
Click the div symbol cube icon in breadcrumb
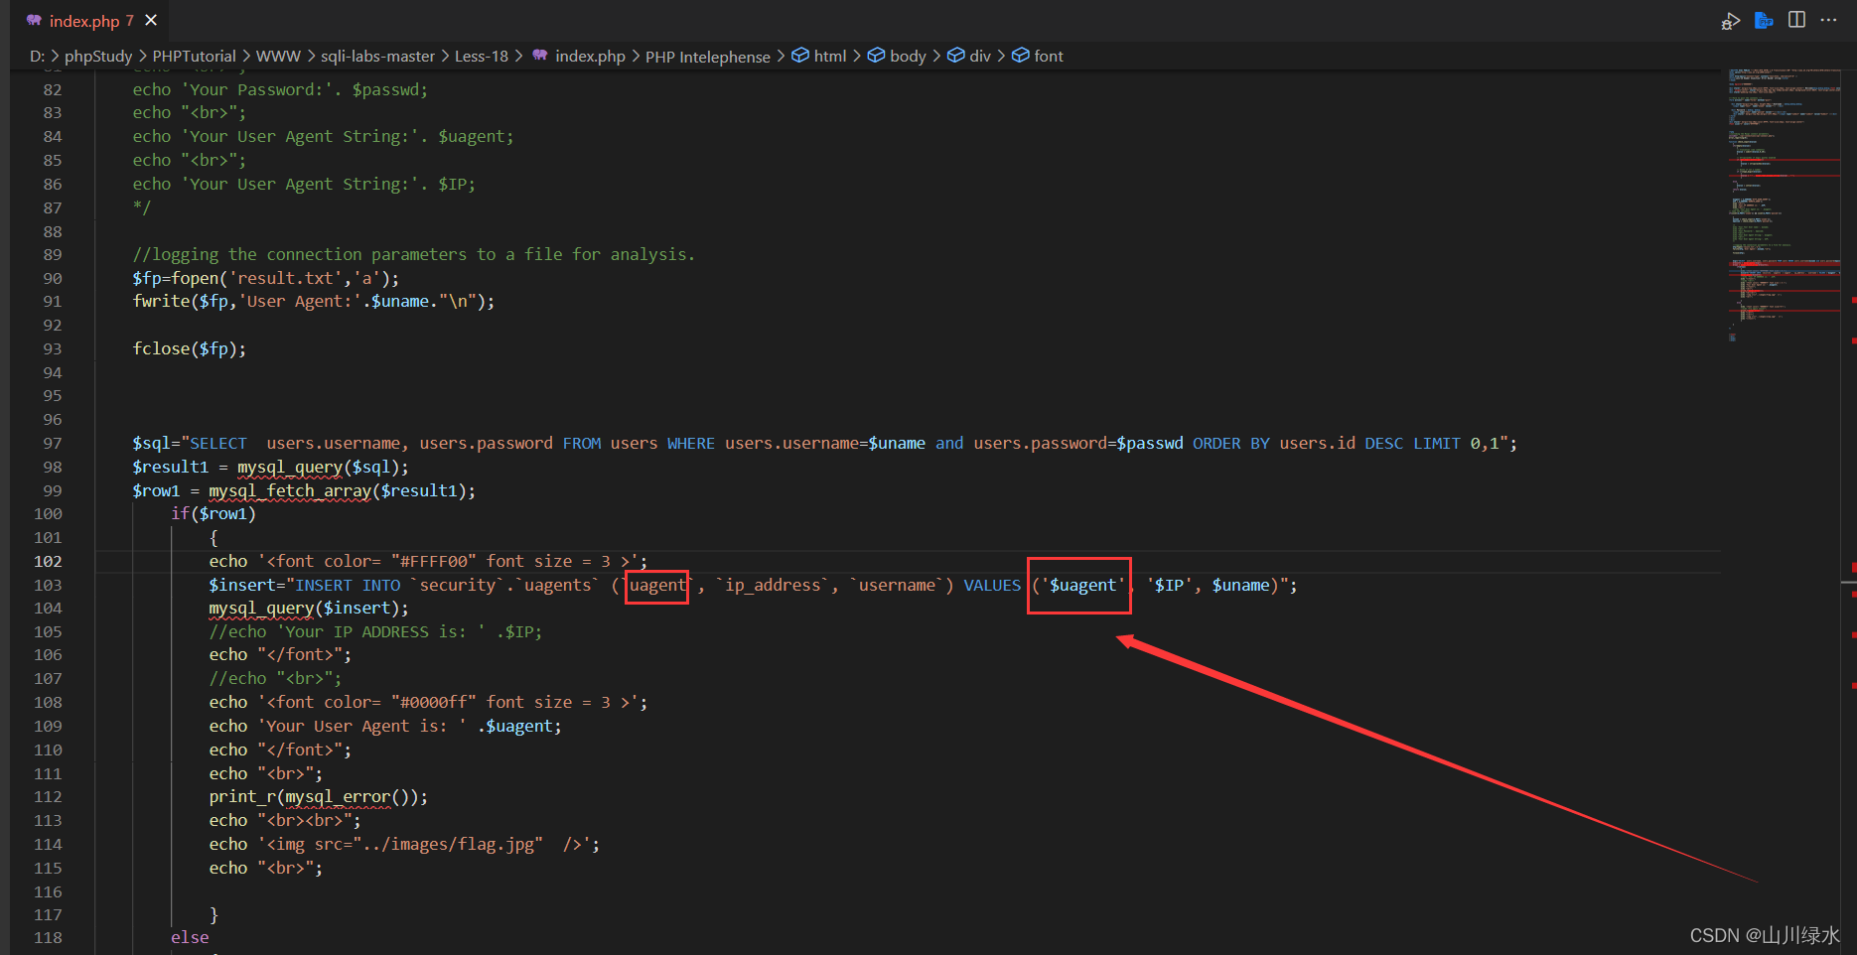pyautogui.click(x=955, y=56)
